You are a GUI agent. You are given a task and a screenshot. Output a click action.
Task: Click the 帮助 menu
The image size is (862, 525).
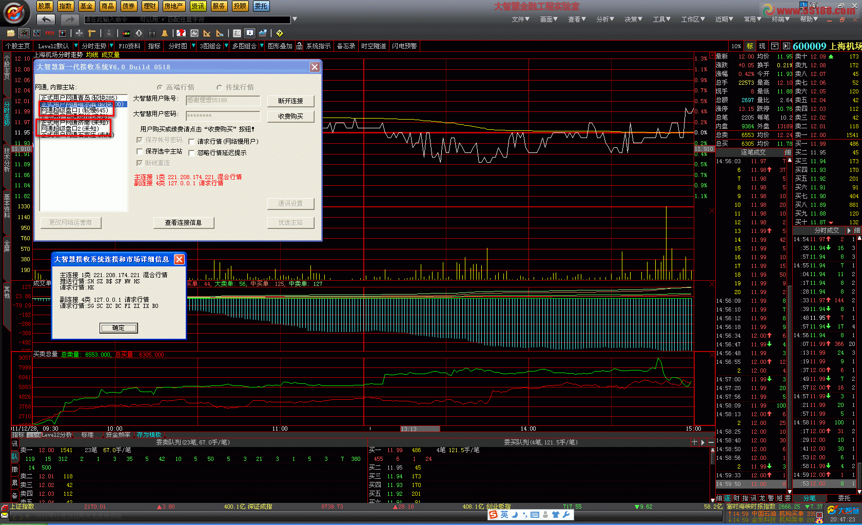809,19
